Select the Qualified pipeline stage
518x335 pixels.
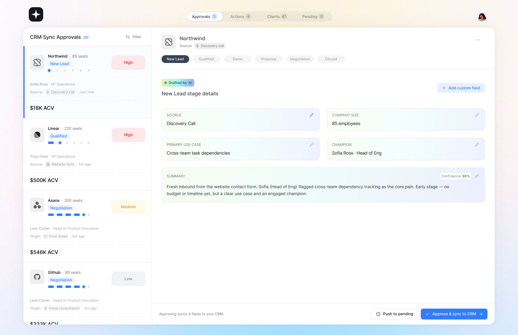click(207, 59)
